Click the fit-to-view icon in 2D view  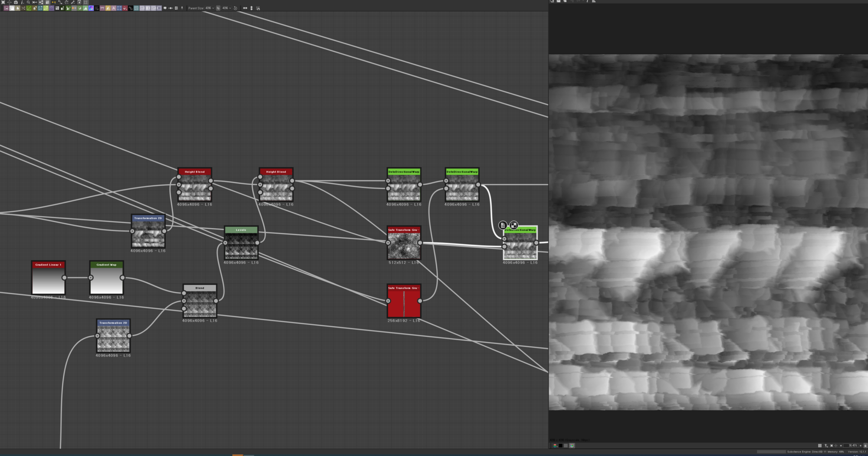coord(831,446)
